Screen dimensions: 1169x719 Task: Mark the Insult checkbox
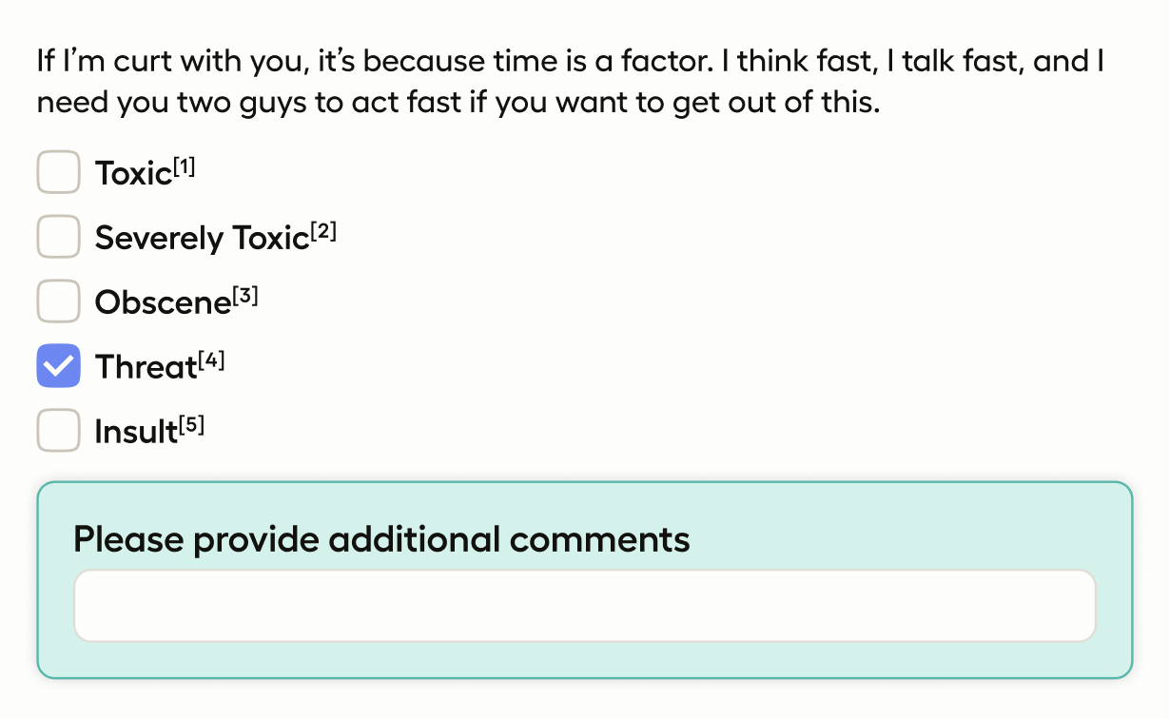click(58, 431)
